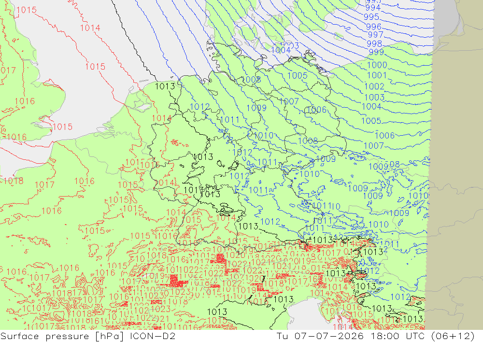Select the blue 998 isobar label

[374, 44]
